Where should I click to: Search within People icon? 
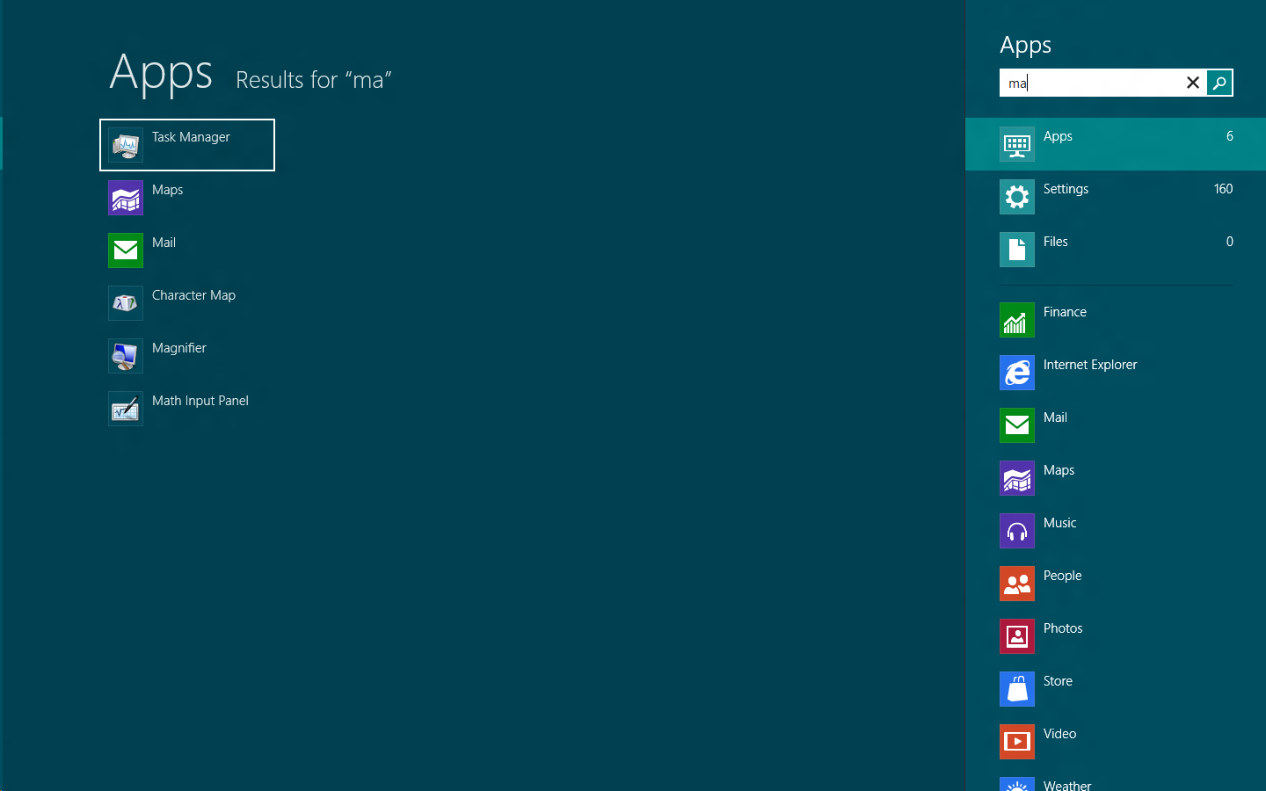tap(1017, 584)
